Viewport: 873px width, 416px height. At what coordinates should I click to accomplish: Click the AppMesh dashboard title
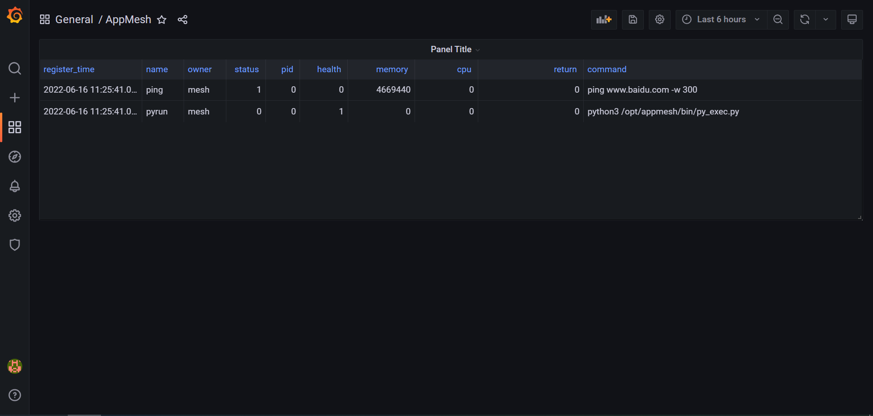coord(128,20)
